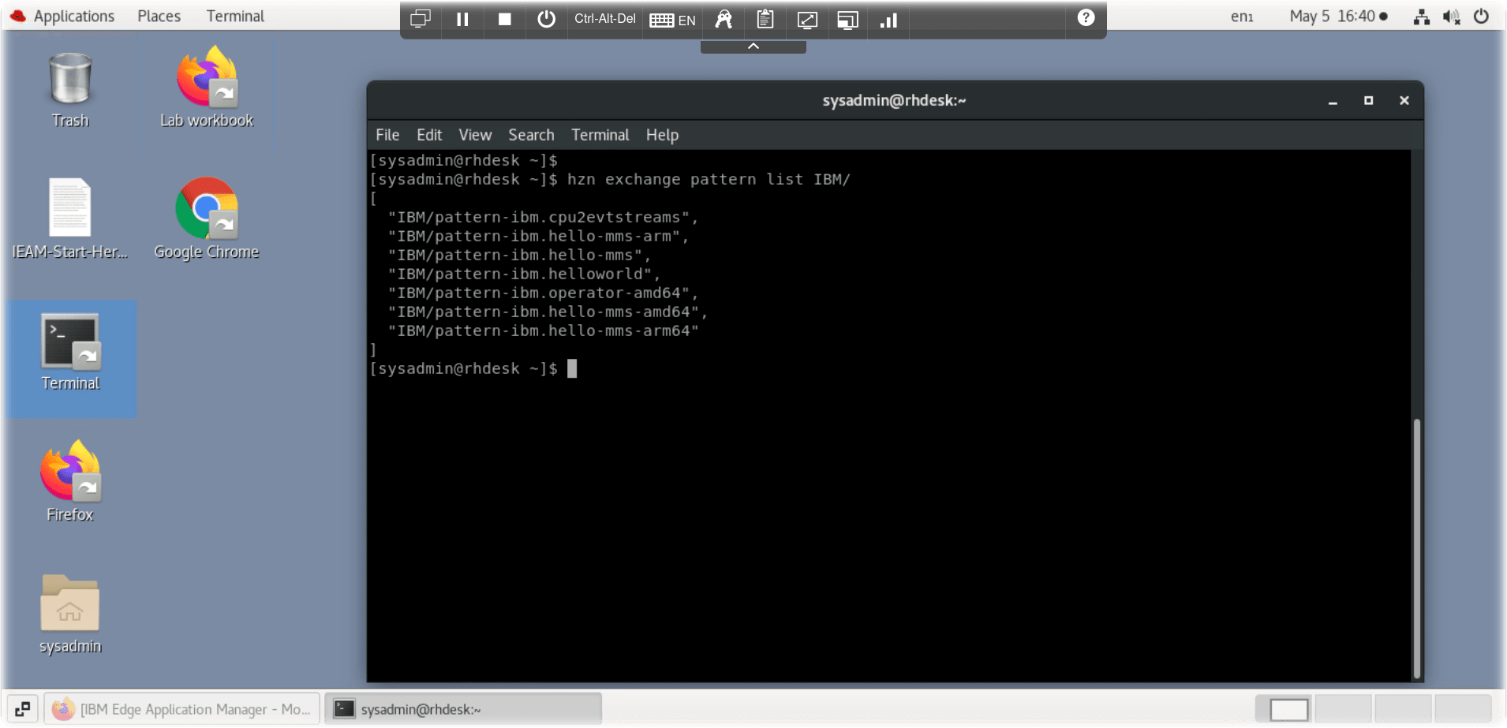The height and width of the screenshot is (728, 1507).
Task: Open the help question mark icon
Action: pos(1086,17)
